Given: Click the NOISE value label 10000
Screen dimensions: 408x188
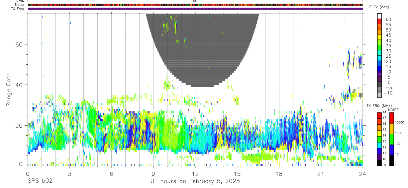Looking at the screenshot, I should pyautogui.click(x=399, y=122).
